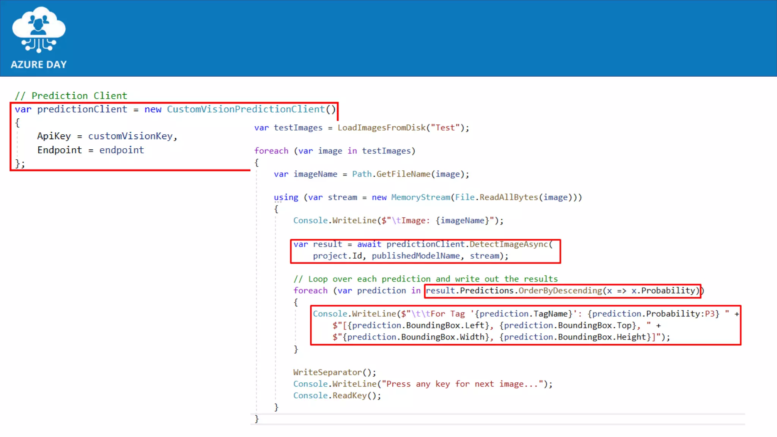The image size is (777, 437).
Task: Click prediction.TagName in WriteLine
Action: tap(523, 314)
